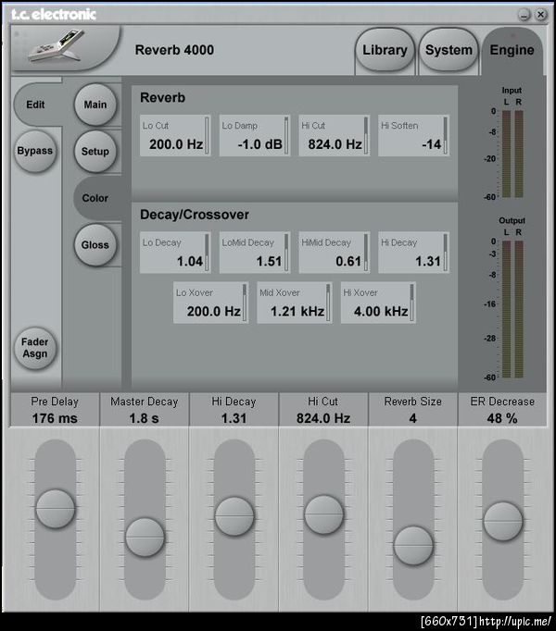Screen dimensions: 556x631
Task: Click the Reverb section heading
Action: click(162, 98)
